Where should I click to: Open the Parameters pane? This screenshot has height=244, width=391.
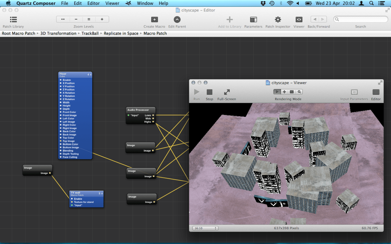(253, 20)
